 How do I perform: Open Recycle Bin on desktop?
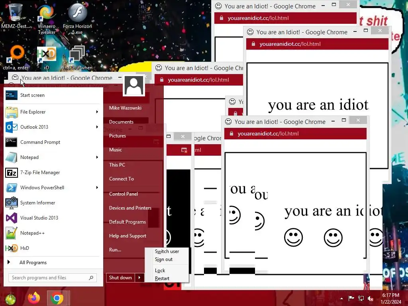coord(15,16)
